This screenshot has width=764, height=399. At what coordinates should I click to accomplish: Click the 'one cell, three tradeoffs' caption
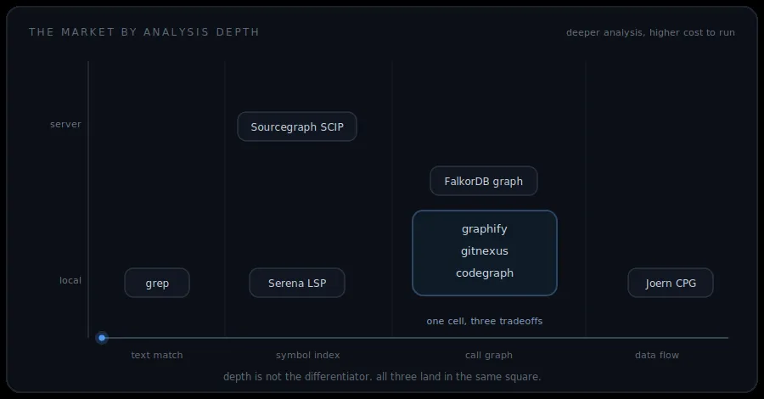(485, 321)
